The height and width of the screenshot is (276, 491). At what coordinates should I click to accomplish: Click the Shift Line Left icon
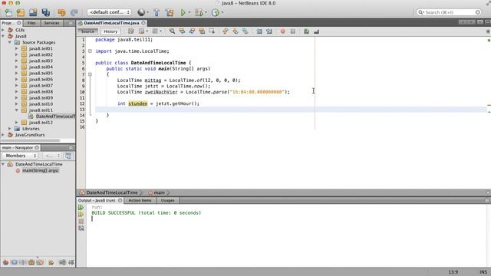tap(259, 31)
